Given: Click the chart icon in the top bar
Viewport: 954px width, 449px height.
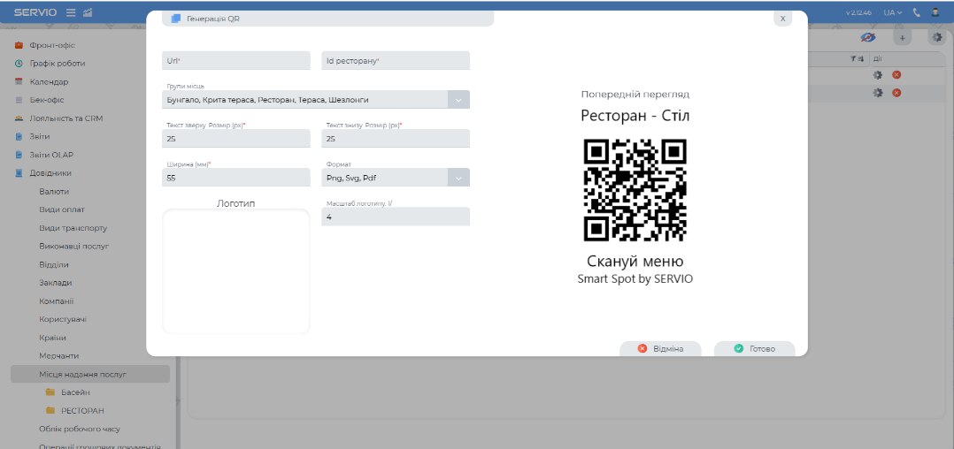Looking at the screenshot, I should point(87,12).
